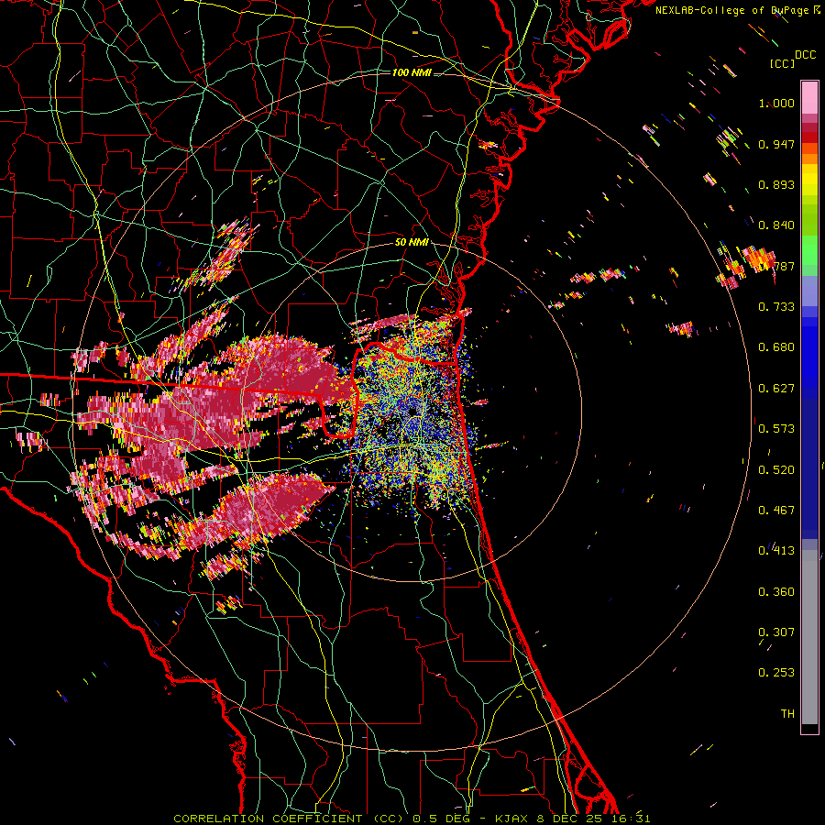The image size is (825, 825).
Task: Pick the gray color-bar segment
Action: pyautogui.click(x=809, y=637)
